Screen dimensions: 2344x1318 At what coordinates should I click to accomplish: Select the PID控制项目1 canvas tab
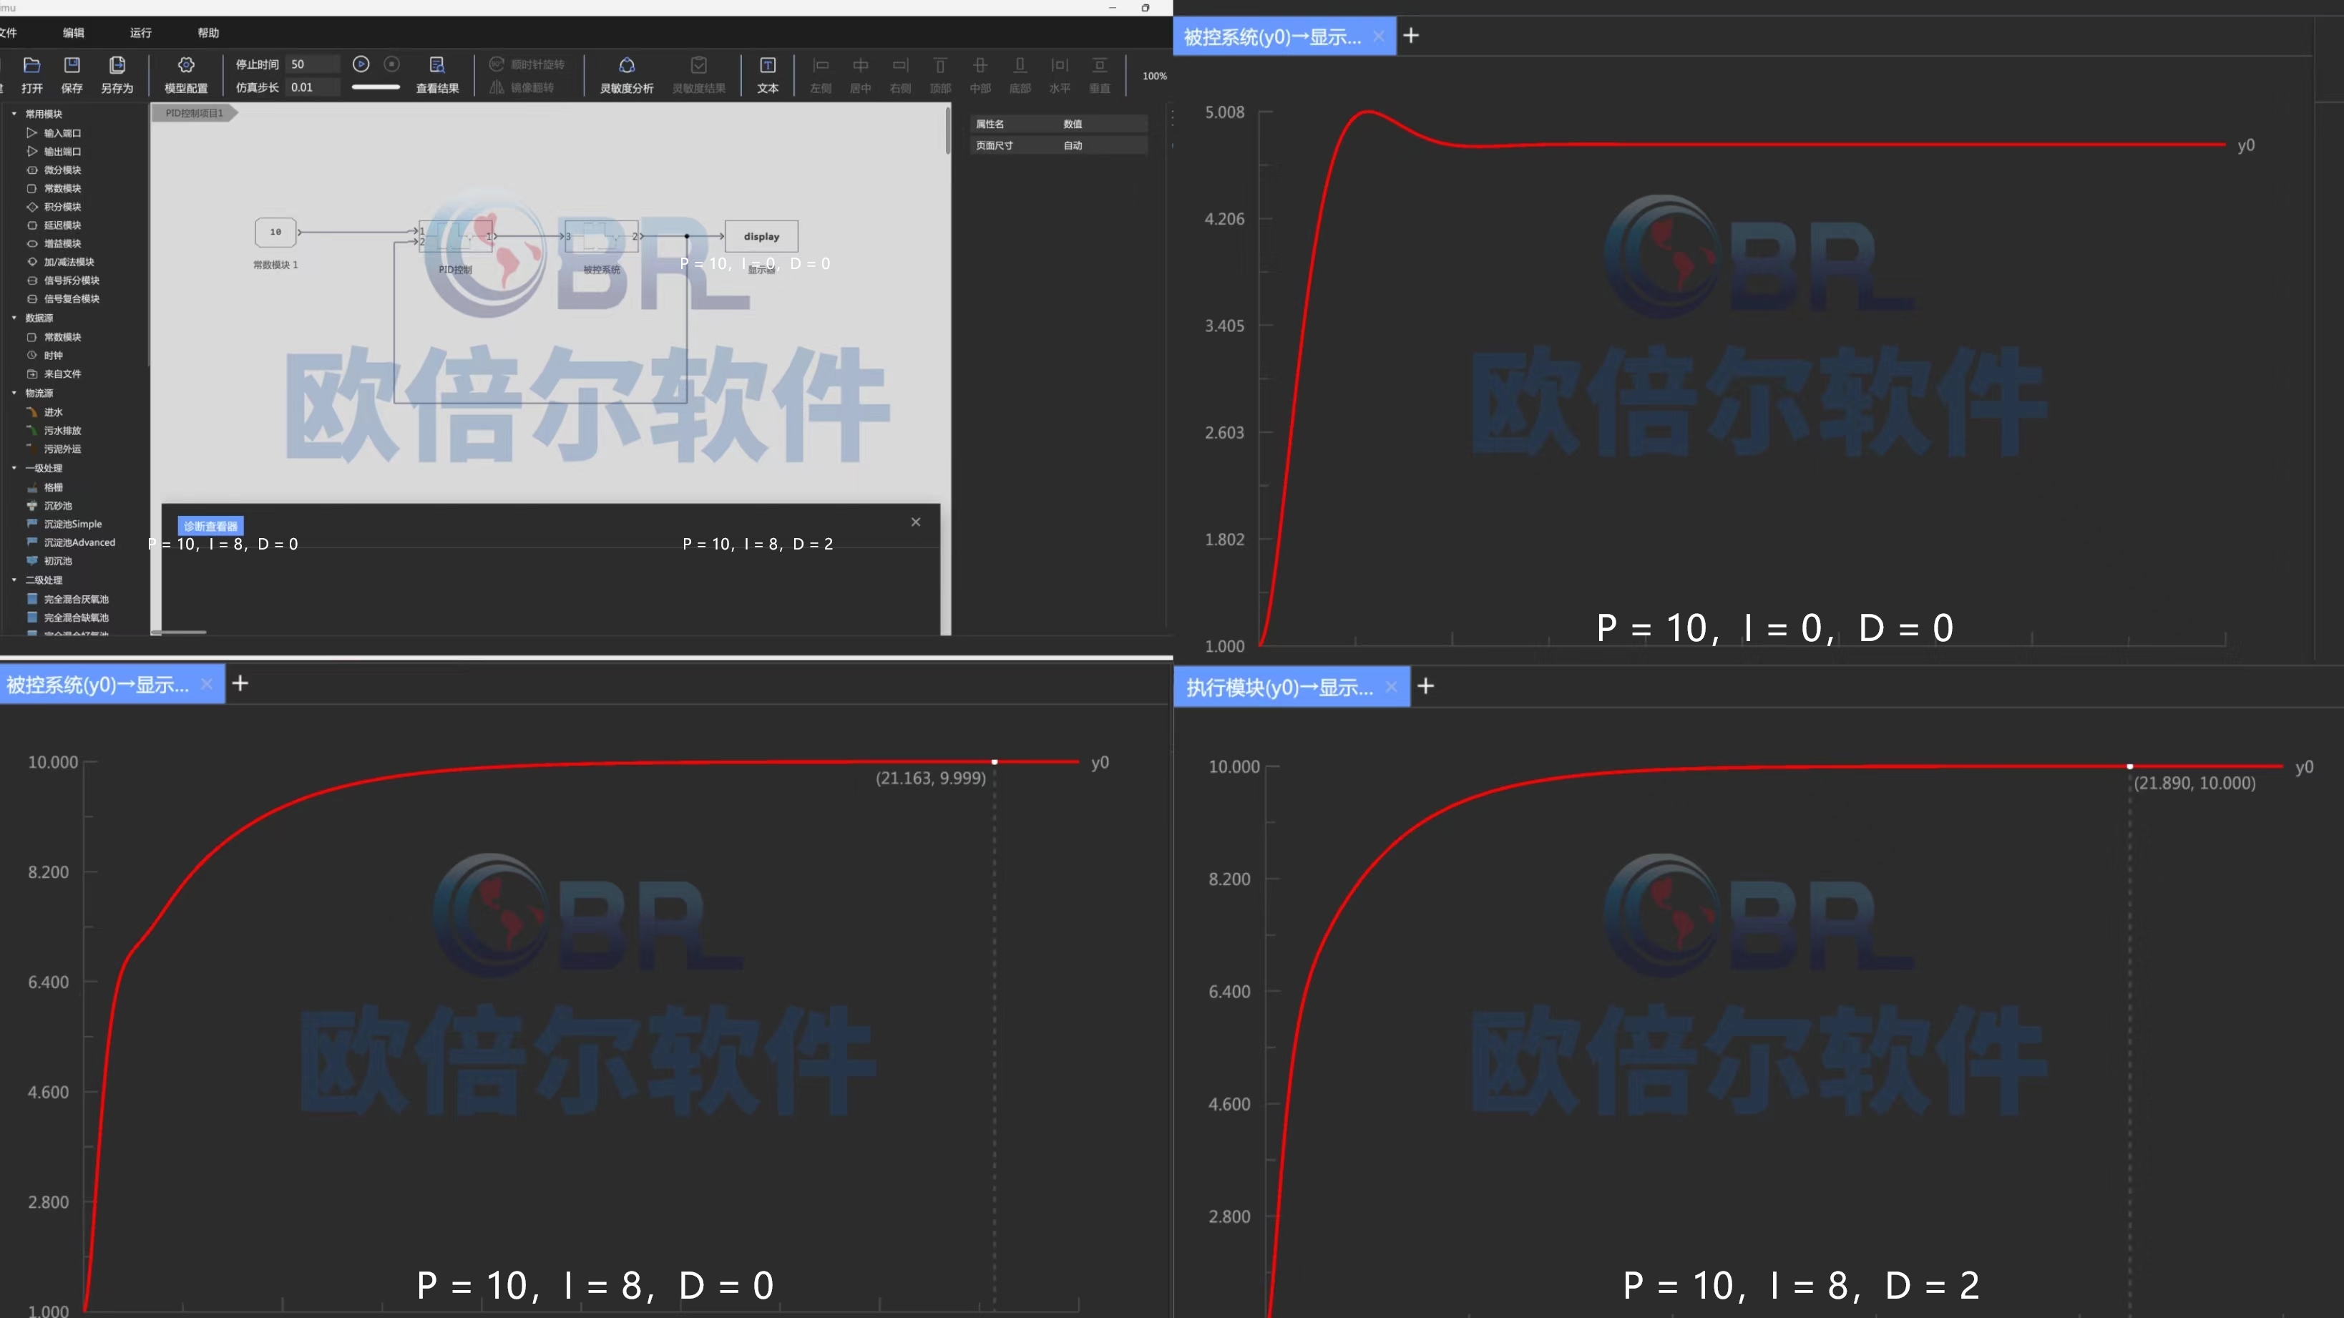(194, 113)
